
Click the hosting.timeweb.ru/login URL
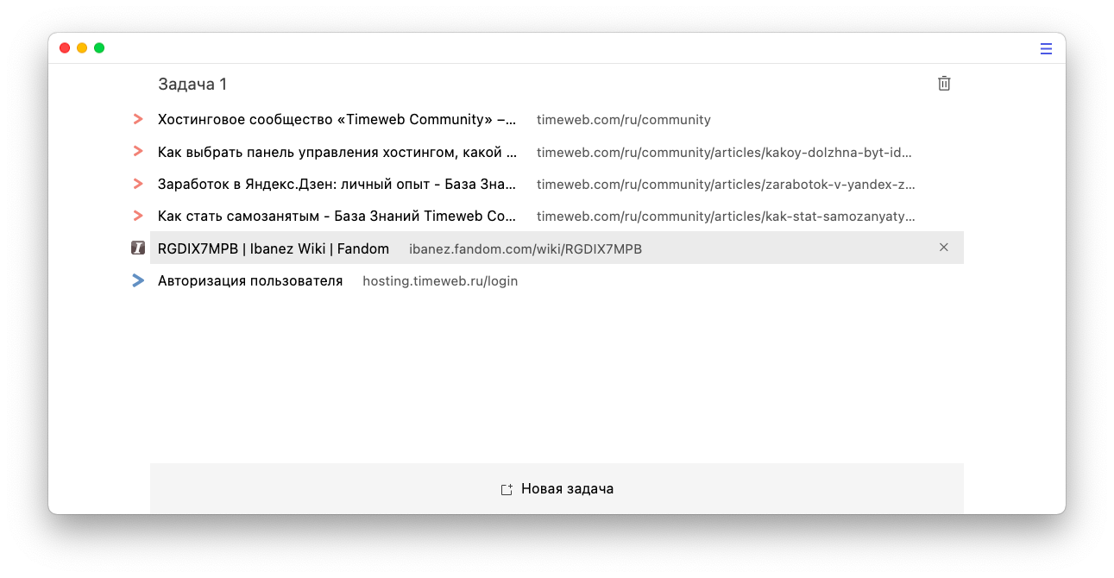coord(440,281)
